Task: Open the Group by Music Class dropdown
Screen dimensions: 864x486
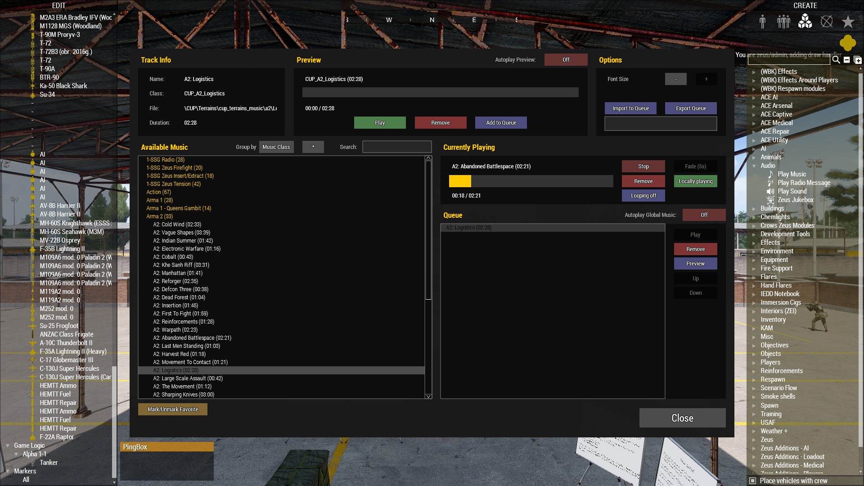Action: coord(276,147)
